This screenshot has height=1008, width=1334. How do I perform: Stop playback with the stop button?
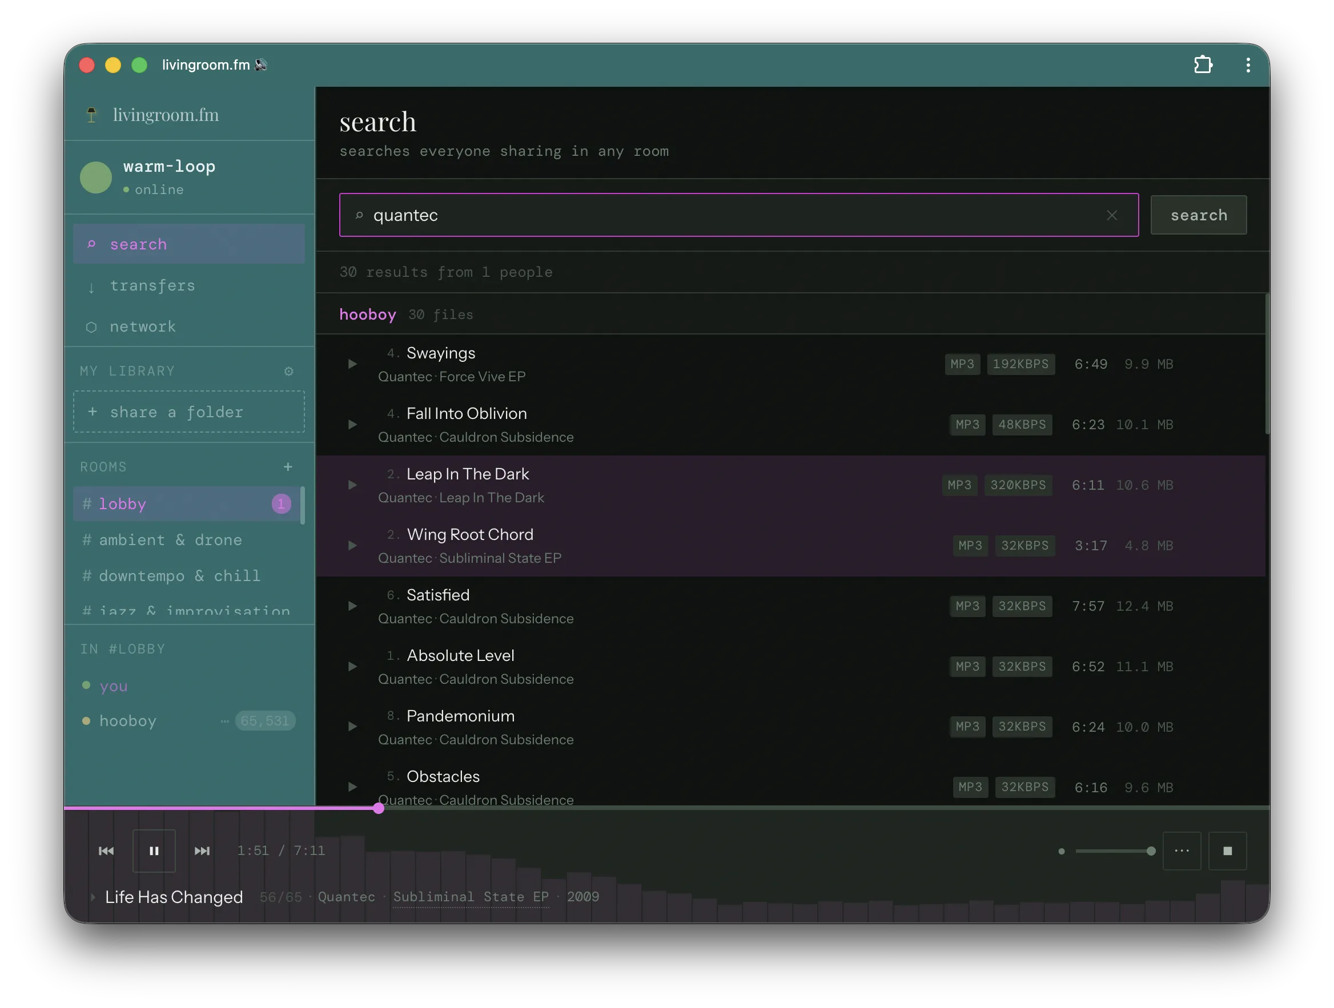1227,850
